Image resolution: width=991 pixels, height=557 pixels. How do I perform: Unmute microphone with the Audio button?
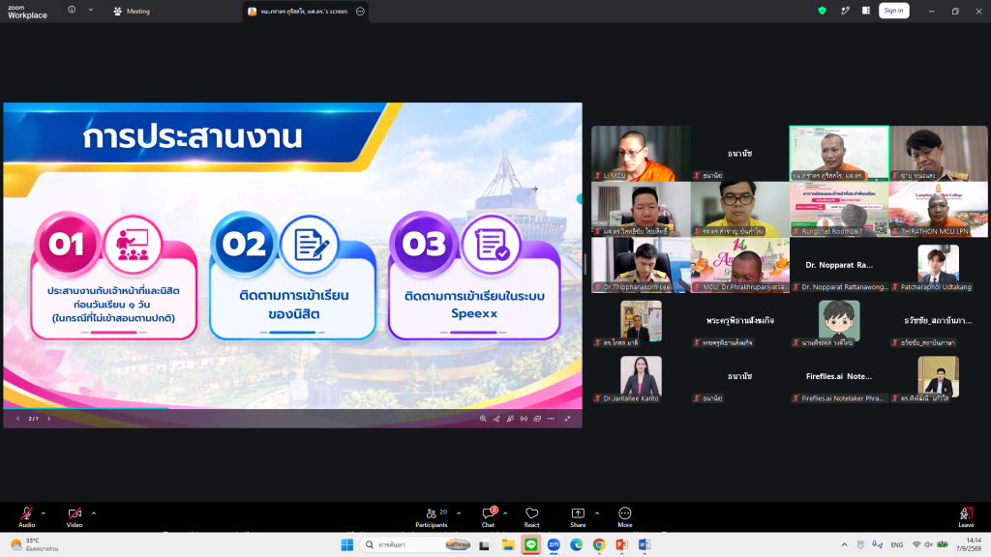pyautogui.click(x=26, y=516)
